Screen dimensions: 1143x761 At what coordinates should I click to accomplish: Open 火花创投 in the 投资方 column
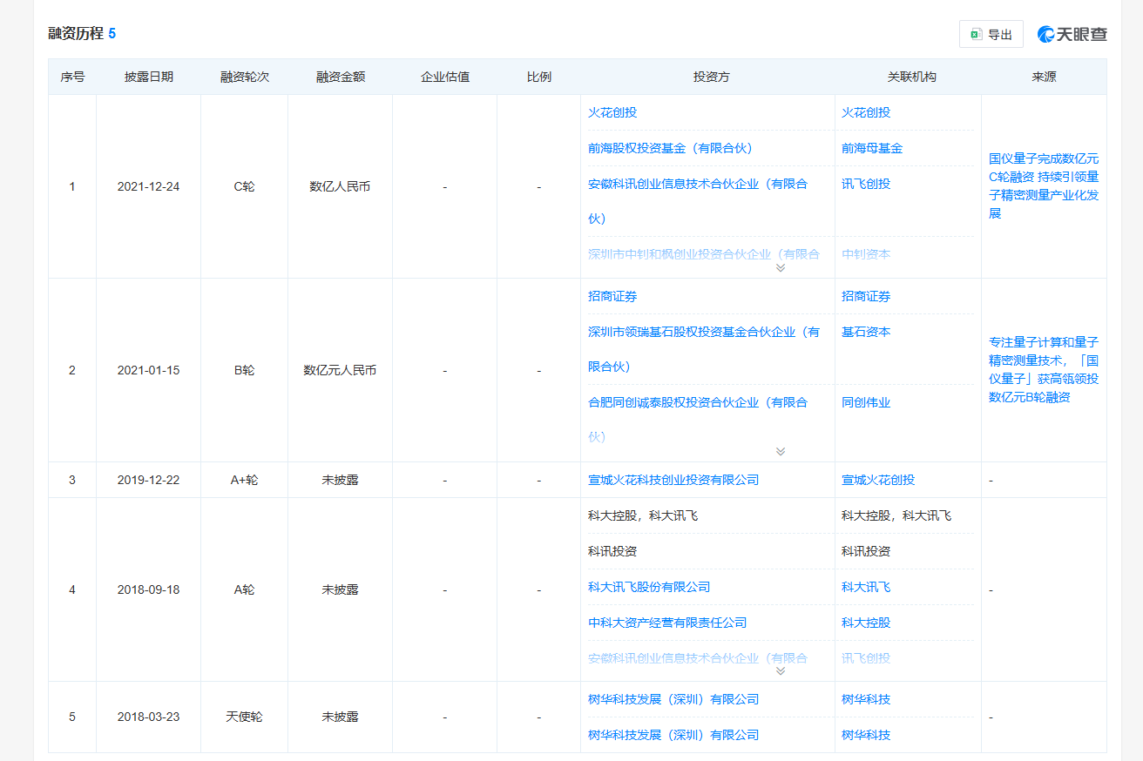click(612, 112)
